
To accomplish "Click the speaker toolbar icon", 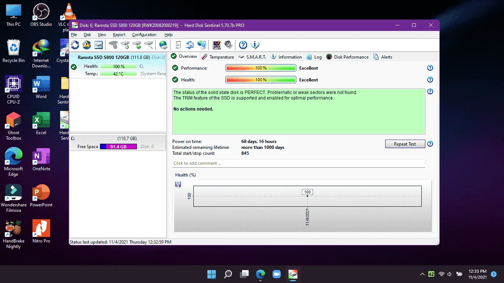I will tap(228, 45).
